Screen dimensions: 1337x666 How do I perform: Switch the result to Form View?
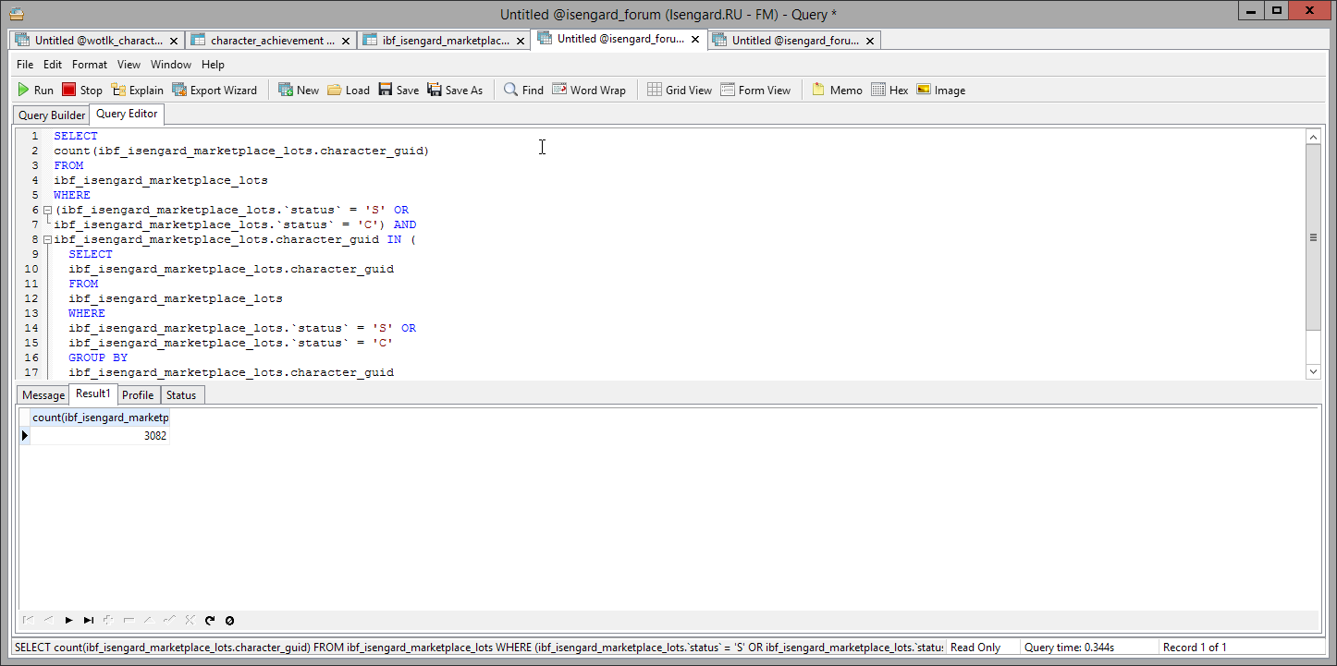755,90
